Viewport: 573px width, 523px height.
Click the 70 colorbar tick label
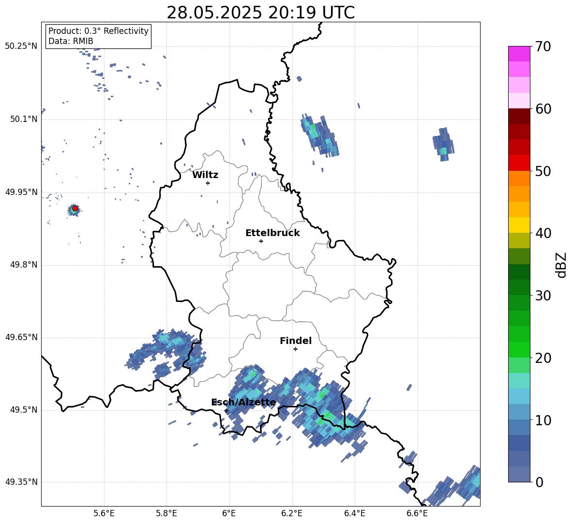point(543,47)
